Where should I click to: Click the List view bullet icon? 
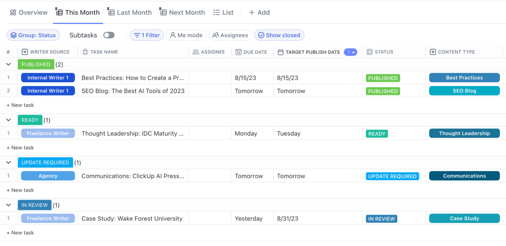[217, 12]
